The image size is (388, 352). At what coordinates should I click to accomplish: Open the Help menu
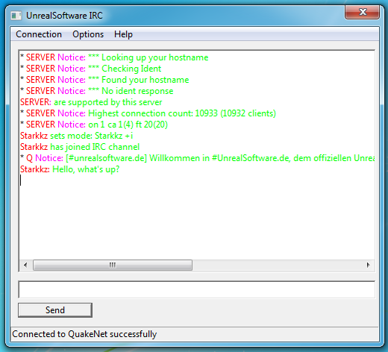[123, 34]
